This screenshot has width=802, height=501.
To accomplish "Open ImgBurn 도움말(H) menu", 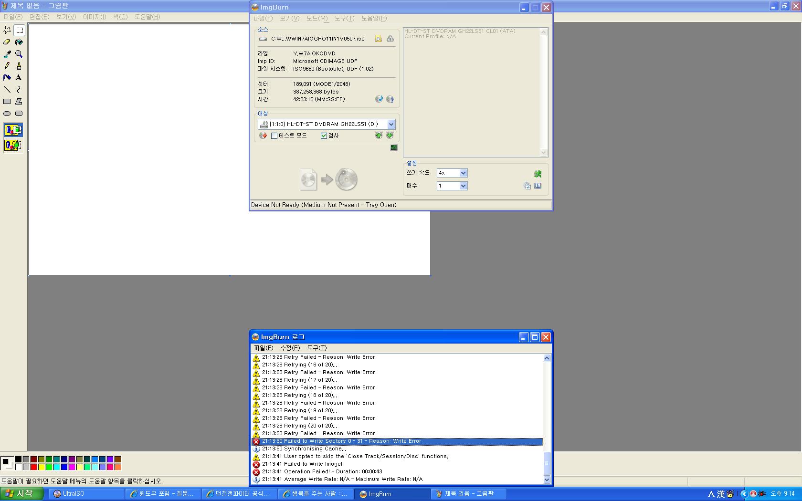I will point(374,18).
